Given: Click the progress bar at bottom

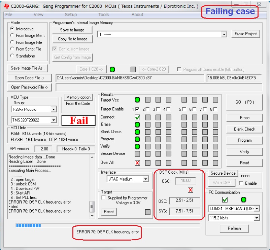Looking at the screenshot, I should (108, 225).
